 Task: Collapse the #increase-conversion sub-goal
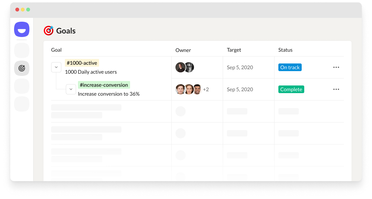pyautogui.click(x=71, y=89)
